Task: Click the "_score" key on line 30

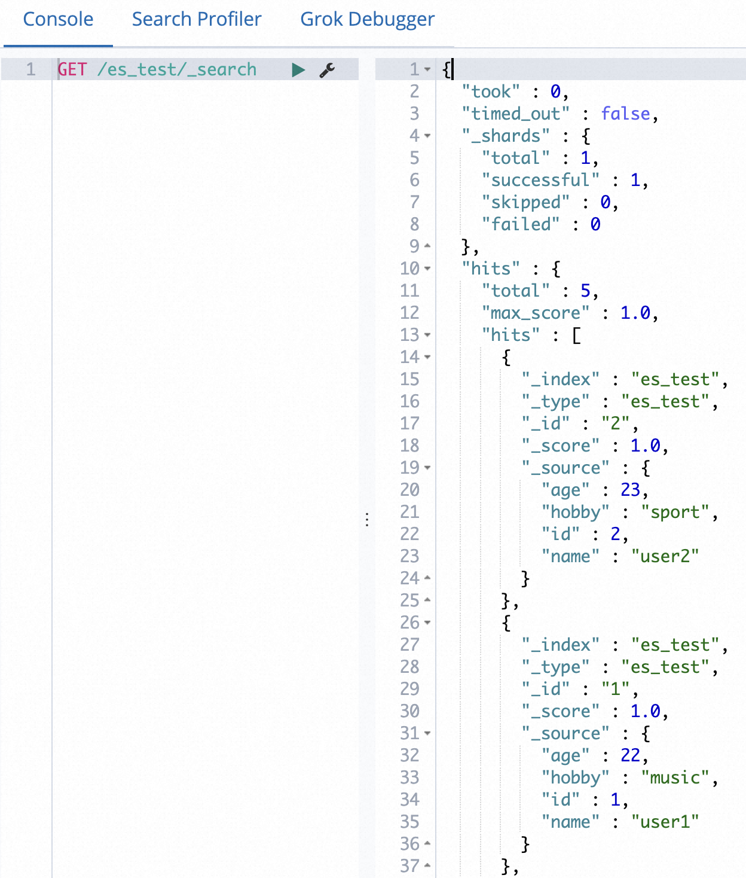Action: click(560, 711)
